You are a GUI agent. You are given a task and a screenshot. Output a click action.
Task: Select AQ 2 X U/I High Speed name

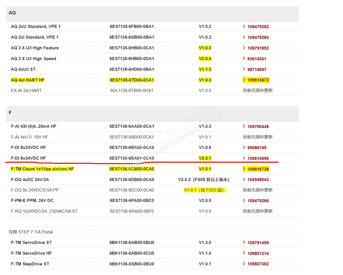34,59
